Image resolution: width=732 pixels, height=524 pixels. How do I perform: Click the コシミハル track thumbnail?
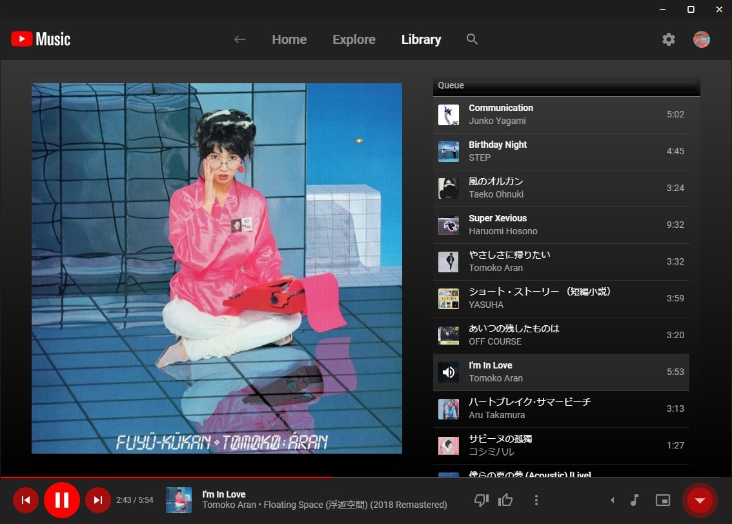pos(448,446)
